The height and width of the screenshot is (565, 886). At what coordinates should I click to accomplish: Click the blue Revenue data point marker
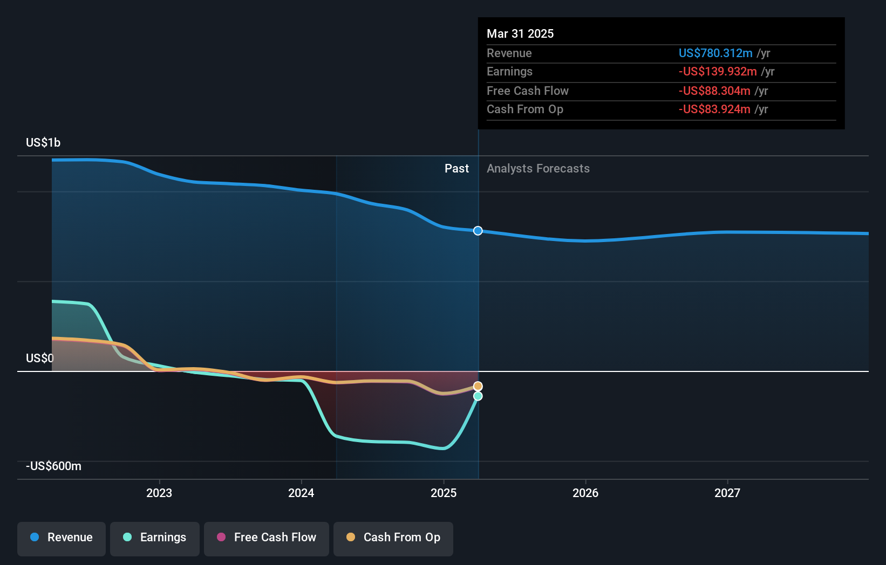tap(478, 231)
